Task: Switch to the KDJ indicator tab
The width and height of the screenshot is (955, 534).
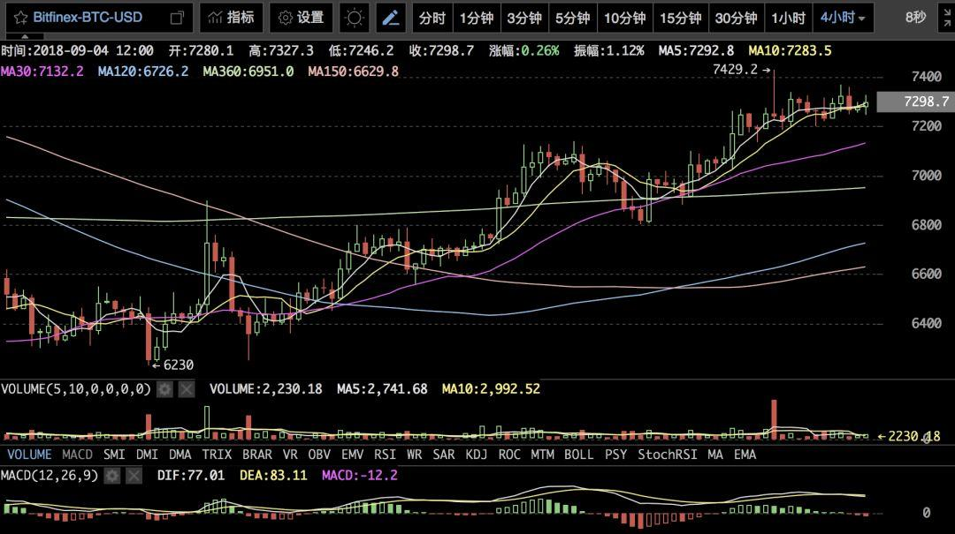Action: pyautogui.click(x=476, y=455)
